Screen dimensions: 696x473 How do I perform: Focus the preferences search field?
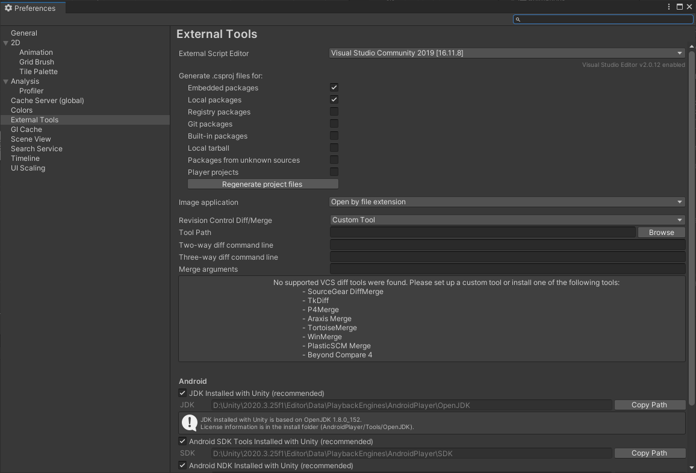(x=603, y=19)
